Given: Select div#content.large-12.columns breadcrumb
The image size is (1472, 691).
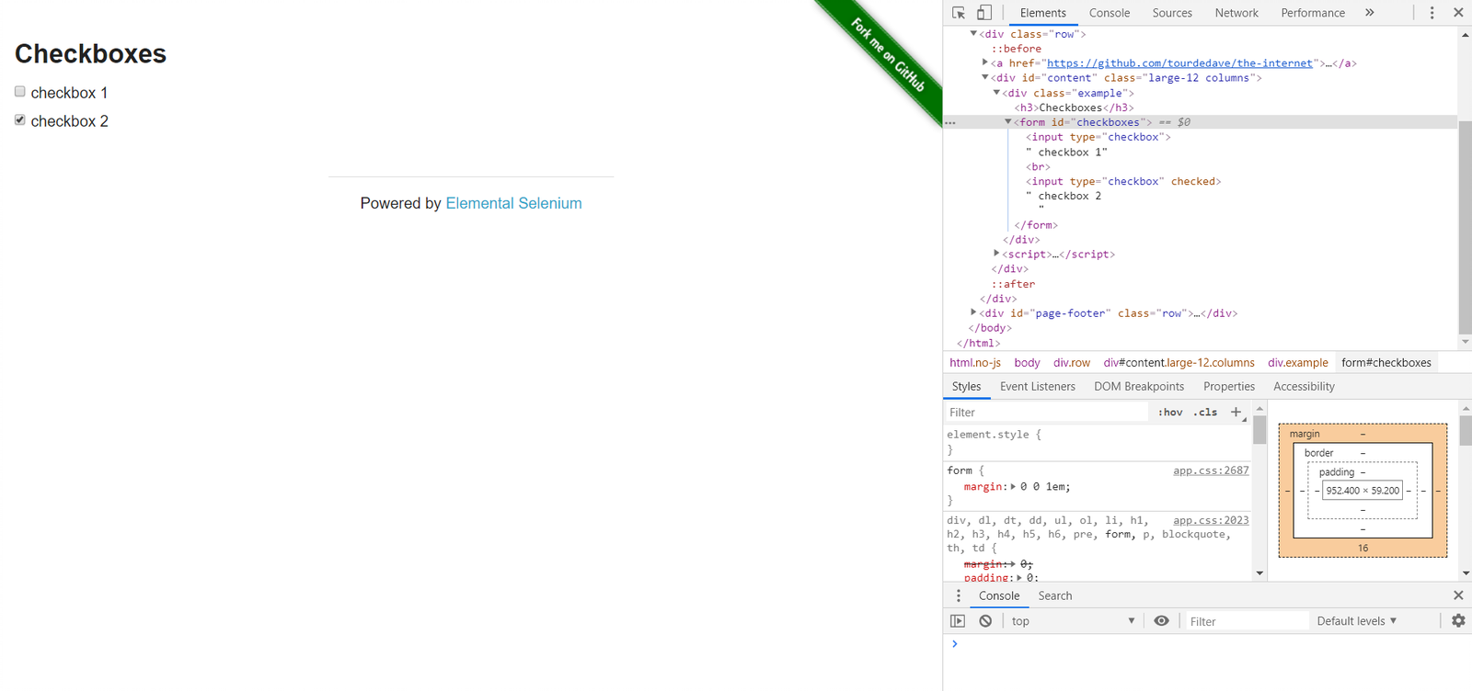Looking at the screenshot, I should coord(1179,363).
